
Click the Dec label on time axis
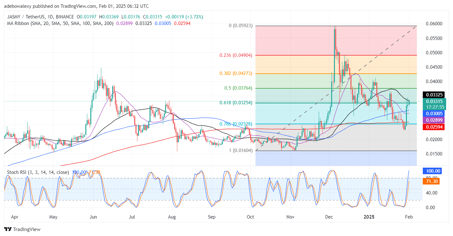(x=329, y=217)
